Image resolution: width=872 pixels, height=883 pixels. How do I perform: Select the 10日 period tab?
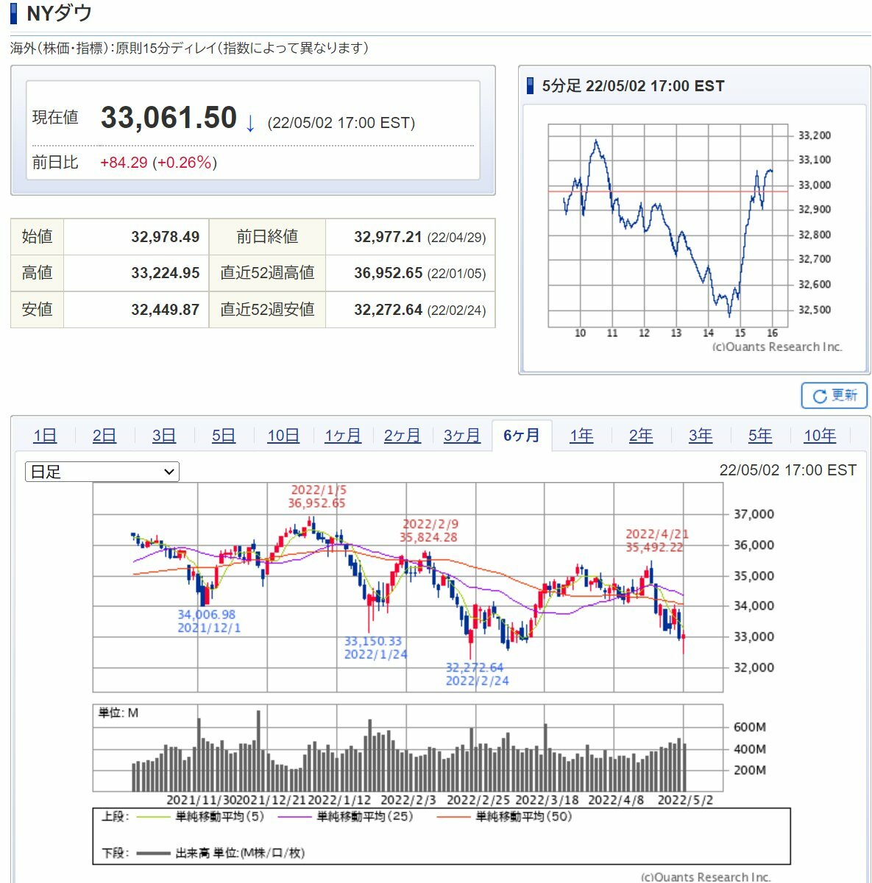point(283,436)
